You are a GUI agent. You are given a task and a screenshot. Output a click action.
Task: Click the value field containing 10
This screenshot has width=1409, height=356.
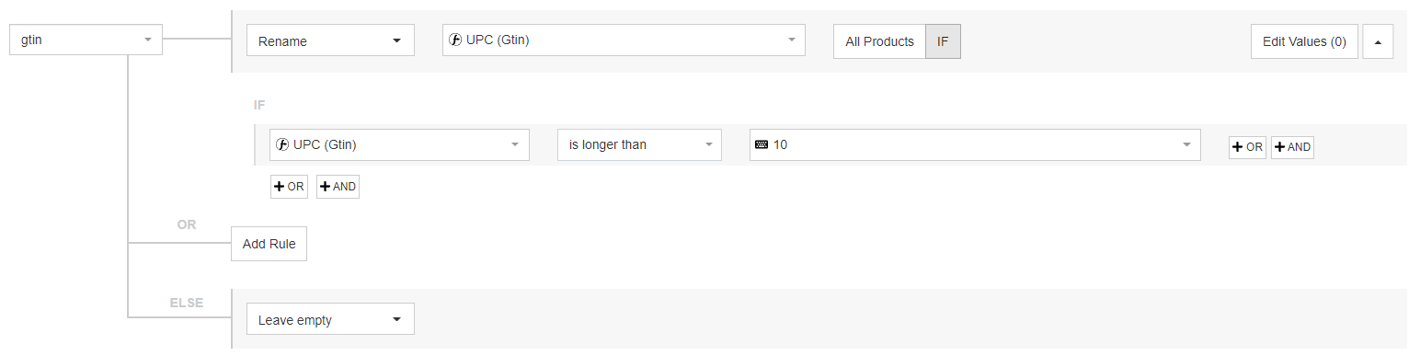click(975, 145)
